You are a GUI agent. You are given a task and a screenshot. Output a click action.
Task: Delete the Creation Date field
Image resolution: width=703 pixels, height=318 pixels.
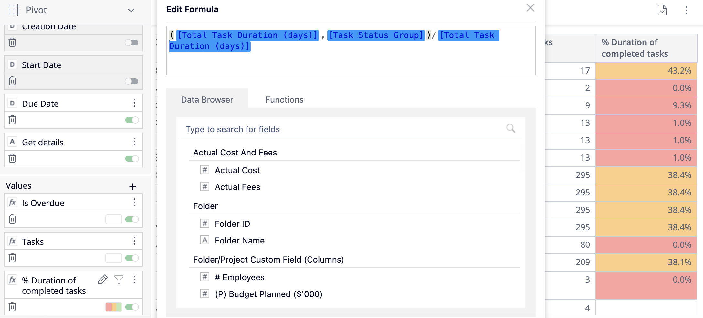pyautogui.click(x=12, y=42)
